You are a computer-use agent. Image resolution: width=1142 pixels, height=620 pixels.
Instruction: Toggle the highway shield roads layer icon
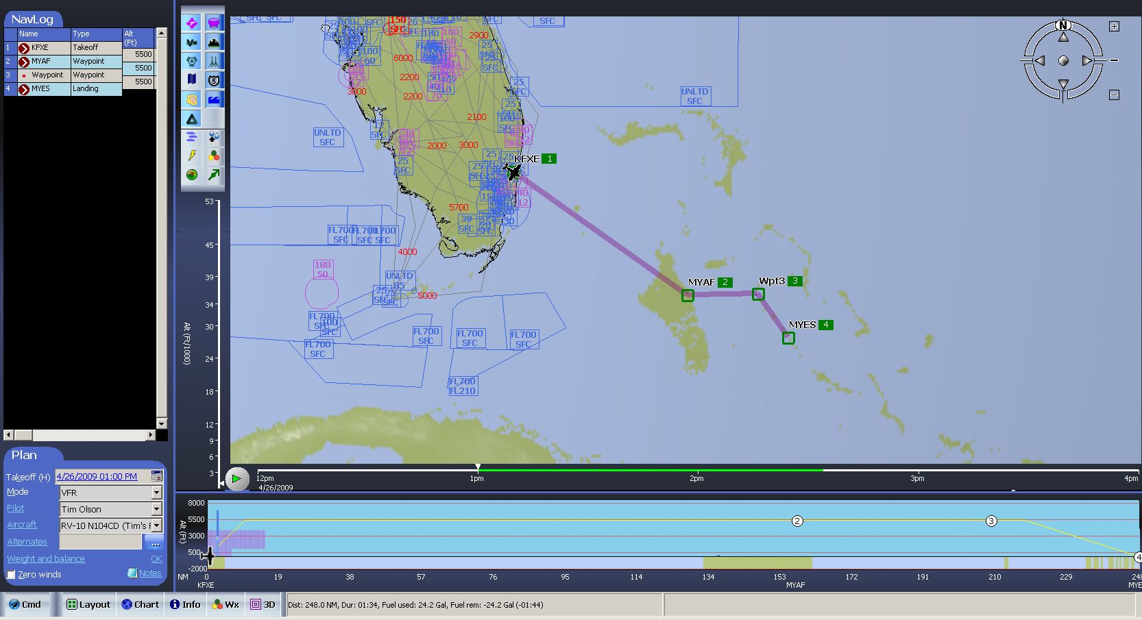click(214, 80)
